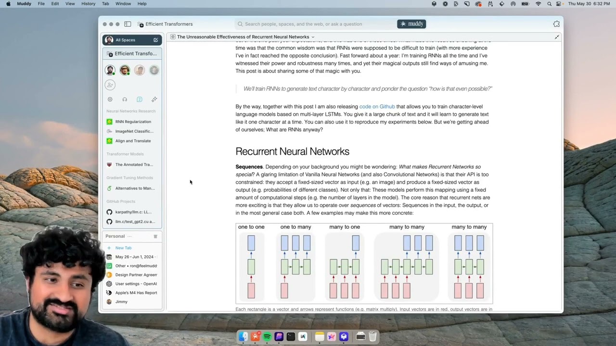This screenshot has height=346, width=616.
Task: Click the Recurrent Neural Networks heading
Action: (292, 151)
